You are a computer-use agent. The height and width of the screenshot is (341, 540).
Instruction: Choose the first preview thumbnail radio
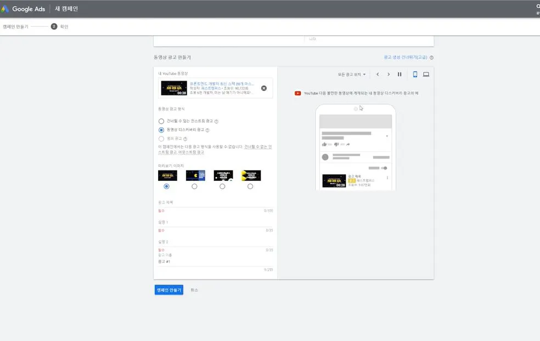[x=167, y=186]
